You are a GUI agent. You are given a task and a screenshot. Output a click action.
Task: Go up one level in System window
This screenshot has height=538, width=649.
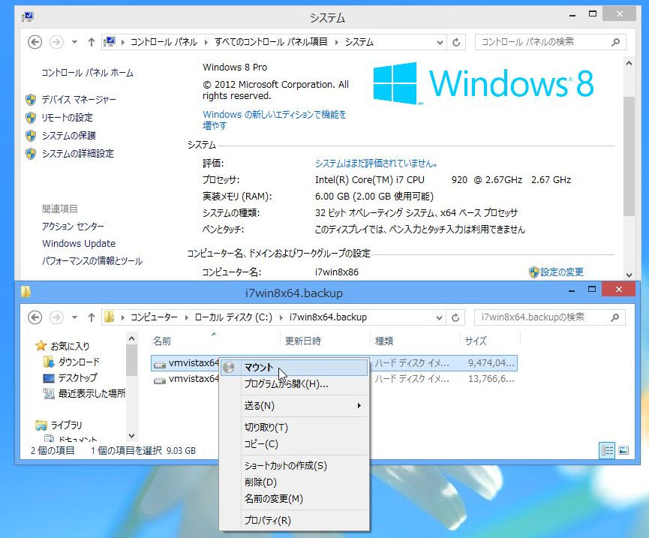[92, 42]
